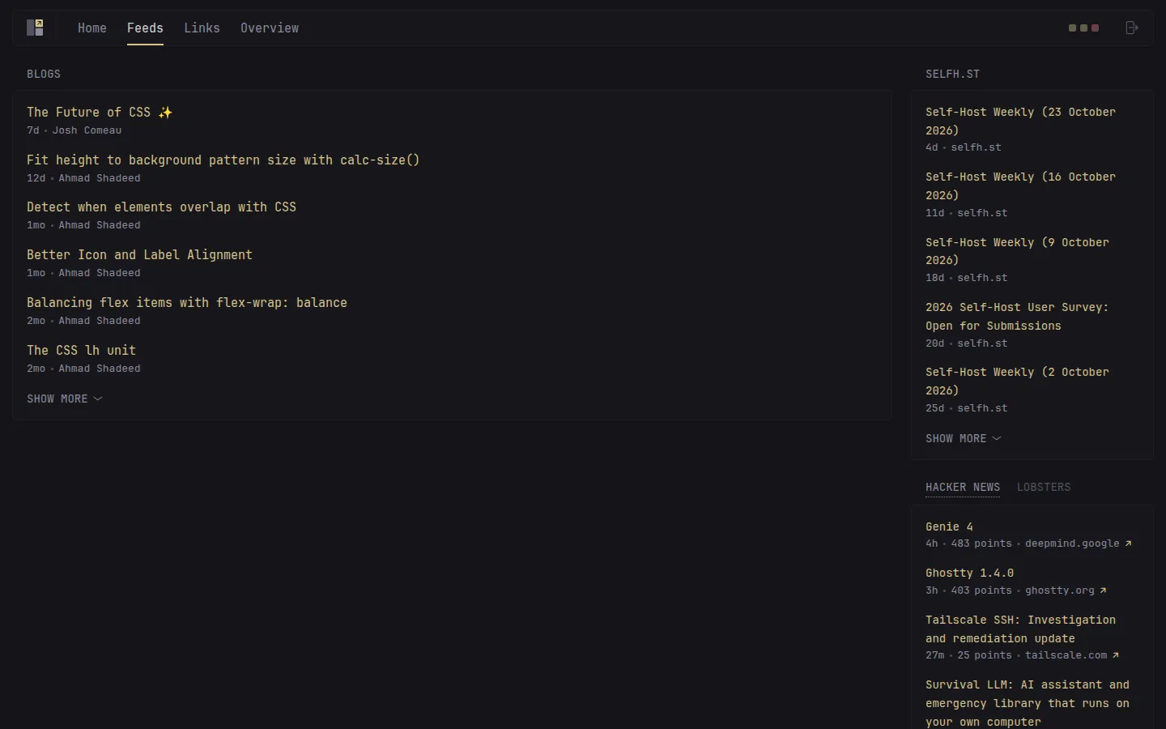Open the 2026 Self-Host User Survey post
Viewport: 1166px width, 729px height.
click(1017, 316)
